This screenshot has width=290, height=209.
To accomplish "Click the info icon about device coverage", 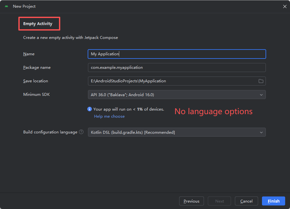I will tap(89, 109).
